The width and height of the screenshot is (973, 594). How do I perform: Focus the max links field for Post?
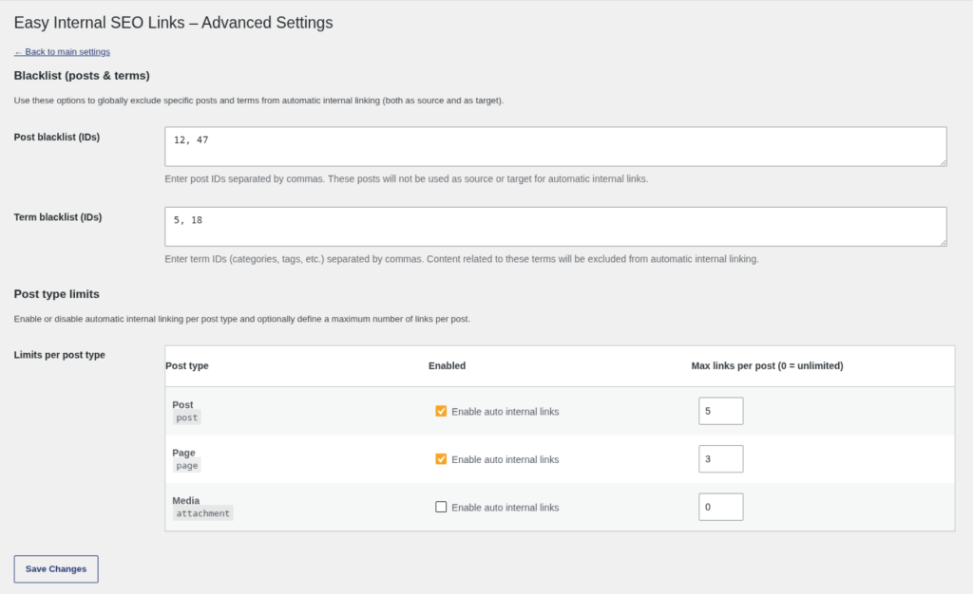pyautogui.click(x=720, y=411)
